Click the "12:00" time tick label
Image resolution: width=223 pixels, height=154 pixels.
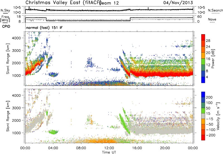coord(109,148)
